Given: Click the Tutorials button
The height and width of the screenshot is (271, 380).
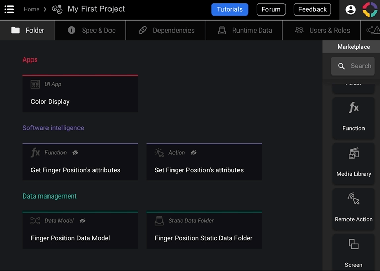Looking at the screenshot, I should 230,9.
